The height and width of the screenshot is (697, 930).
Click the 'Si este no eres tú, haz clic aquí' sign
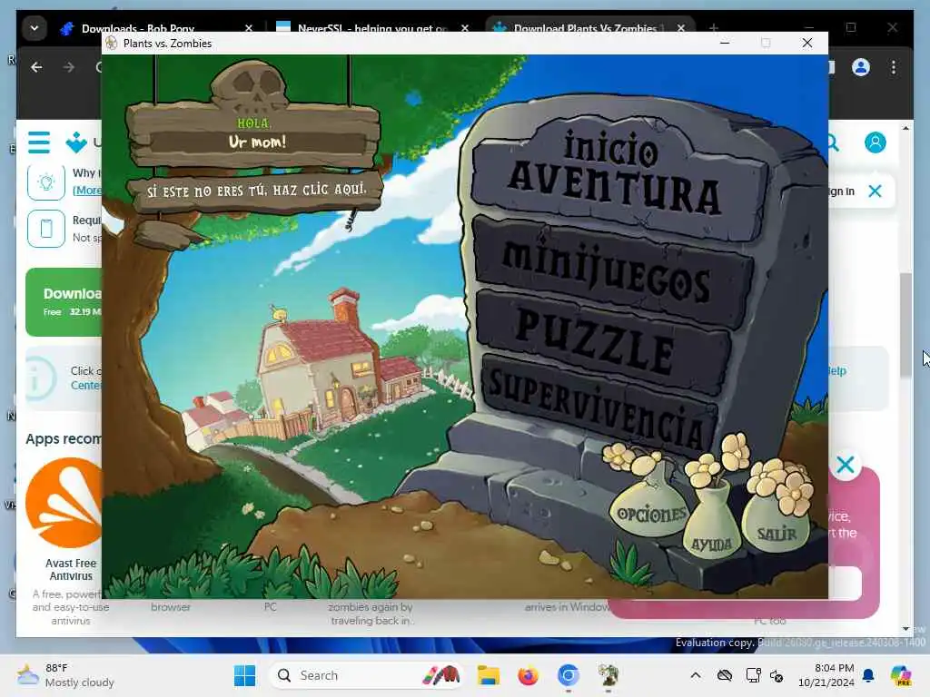pyautogui.click(x=256, y=191)
